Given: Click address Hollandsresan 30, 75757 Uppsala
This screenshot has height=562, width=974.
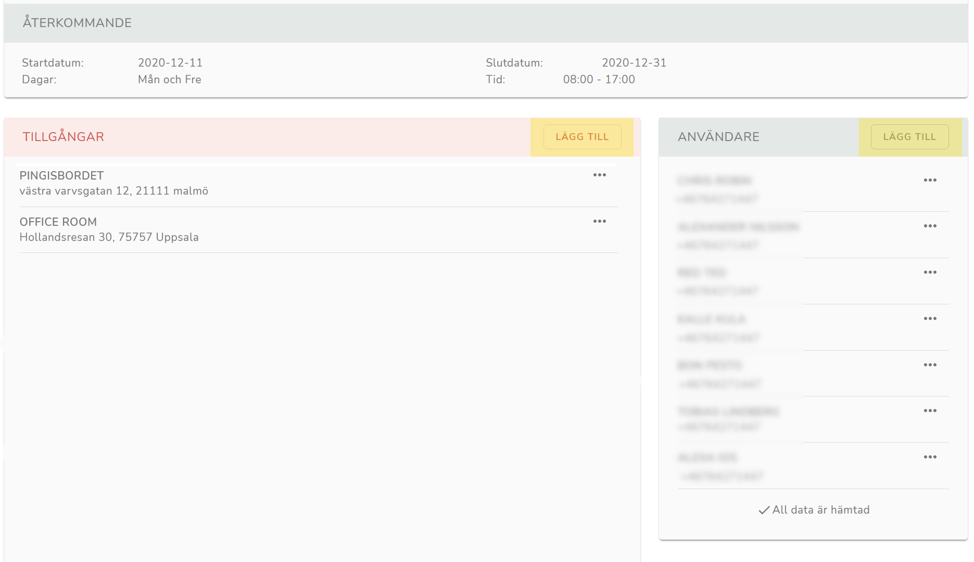Looking at the screenshot, I should (109, 237).
